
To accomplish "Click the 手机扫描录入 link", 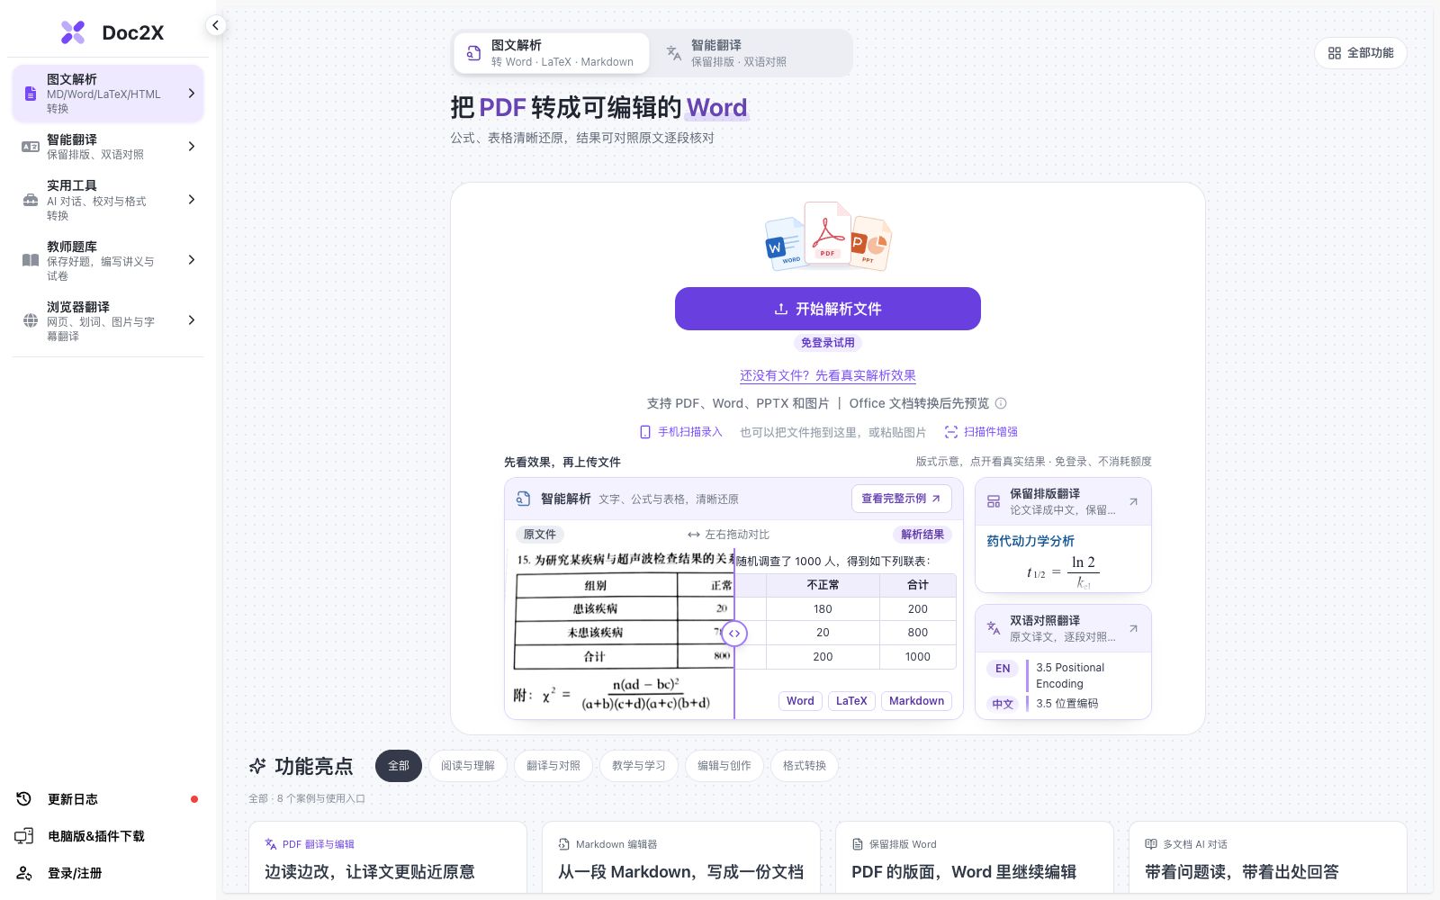I will (x=681, y=432).
